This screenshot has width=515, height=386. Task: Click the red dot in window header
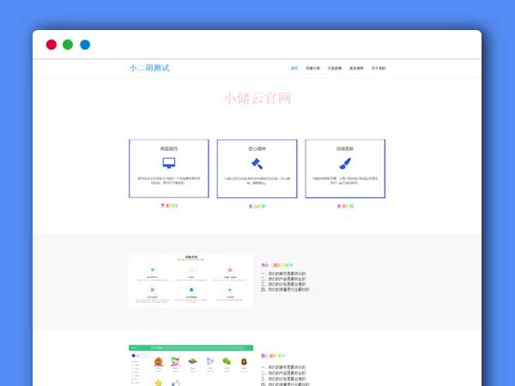click(51, 45)
